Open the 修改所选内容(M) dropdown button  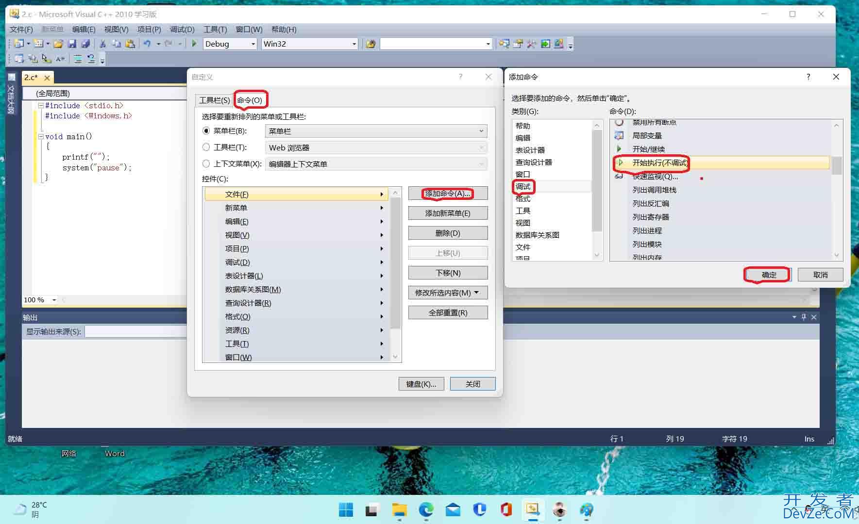[448, 293]
